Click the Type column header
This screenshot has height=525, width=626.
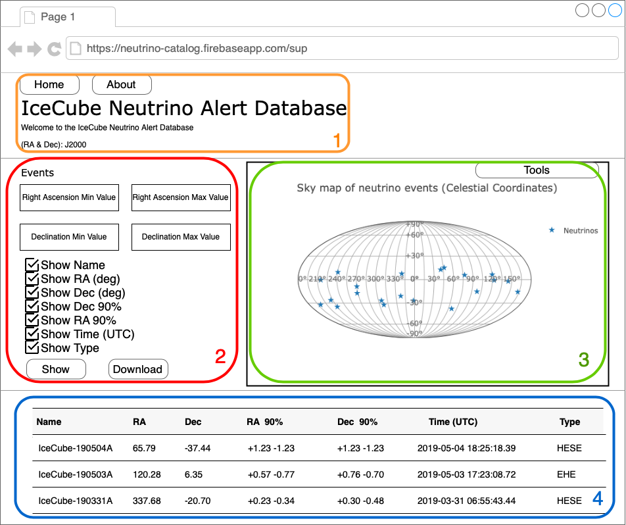[569, 422]
